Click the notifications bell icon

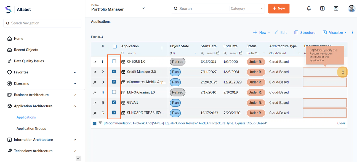(309, 9)
